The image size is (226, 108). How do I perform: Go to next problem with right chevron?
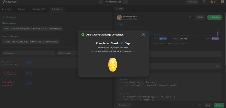tap(126, 2)
